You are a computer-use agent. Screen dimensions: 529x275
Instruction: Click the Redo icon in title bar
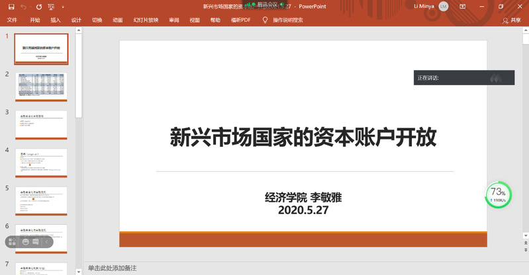pyautogui.click(x=40, y=7)
